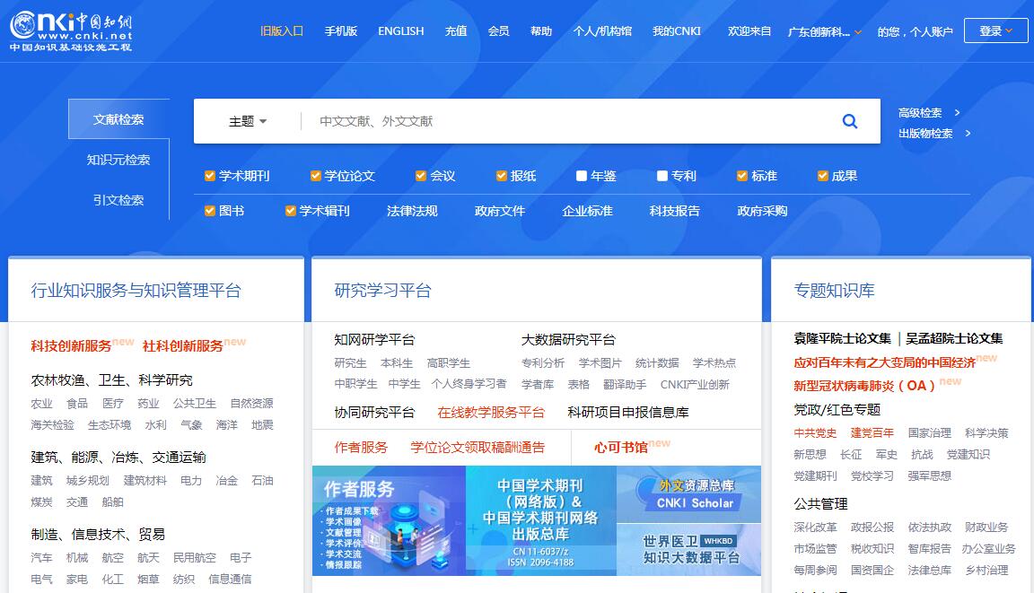1034x593 pixels.
Task: Open 在线教学服务平台 link
Action: [x=491, y=413]
